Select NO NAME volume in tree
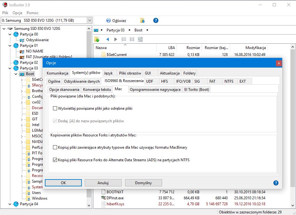Image resolution: width=296 pixels, height=215 pixels. click(35, 51)
